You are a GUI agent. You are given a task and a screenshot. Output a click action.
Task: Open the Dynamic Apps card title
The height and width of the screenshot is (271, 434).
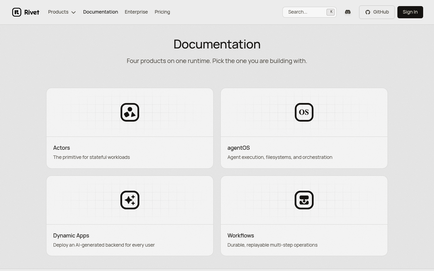click(x=71, y=235)
